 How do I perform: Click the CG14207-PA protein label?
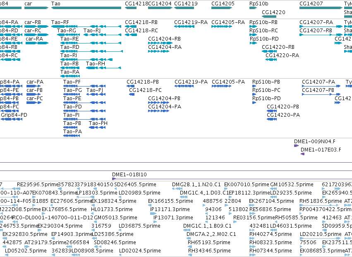(x=318, y=82)
